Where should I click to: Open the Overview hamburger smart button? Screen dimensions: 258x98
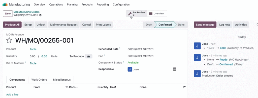click(157, 14)
